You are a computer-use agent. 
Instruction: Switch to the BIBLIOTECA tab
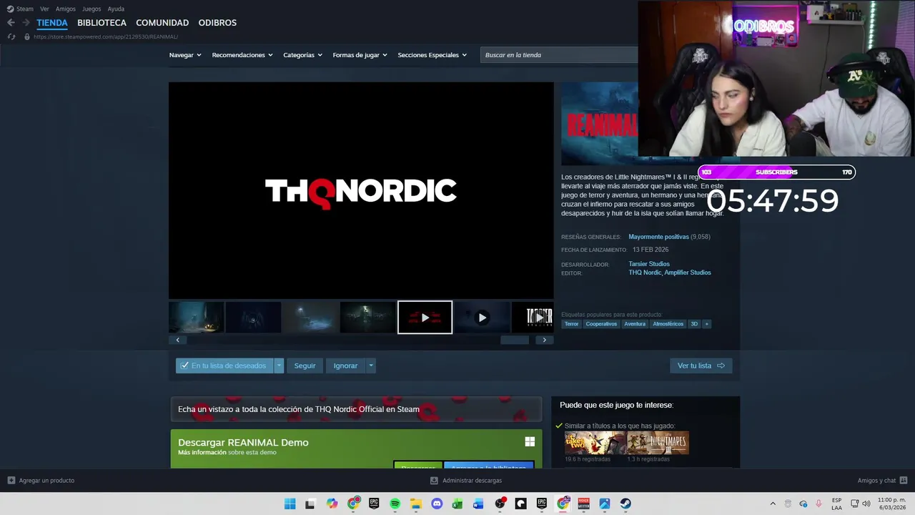click(102, 23)
